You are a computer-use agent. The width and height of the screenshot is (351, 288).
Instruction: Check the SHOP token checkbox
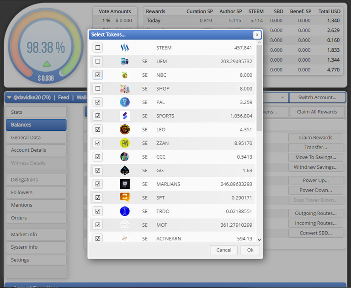[x=98, y=89]
